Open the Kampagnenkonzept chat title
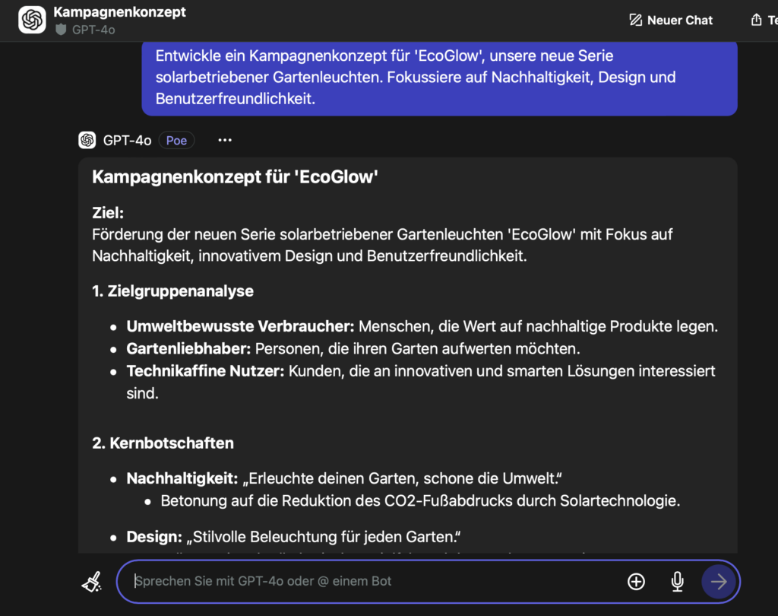 coord(119,12)
